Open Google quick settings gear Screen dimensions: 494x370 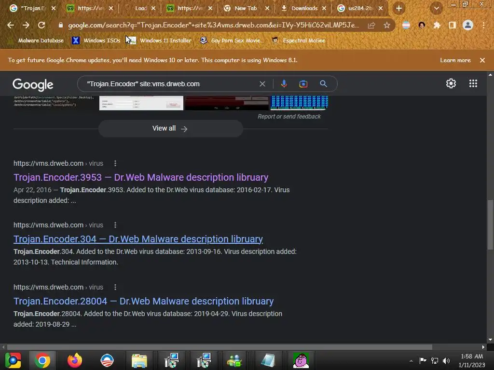tap(451, 83)
